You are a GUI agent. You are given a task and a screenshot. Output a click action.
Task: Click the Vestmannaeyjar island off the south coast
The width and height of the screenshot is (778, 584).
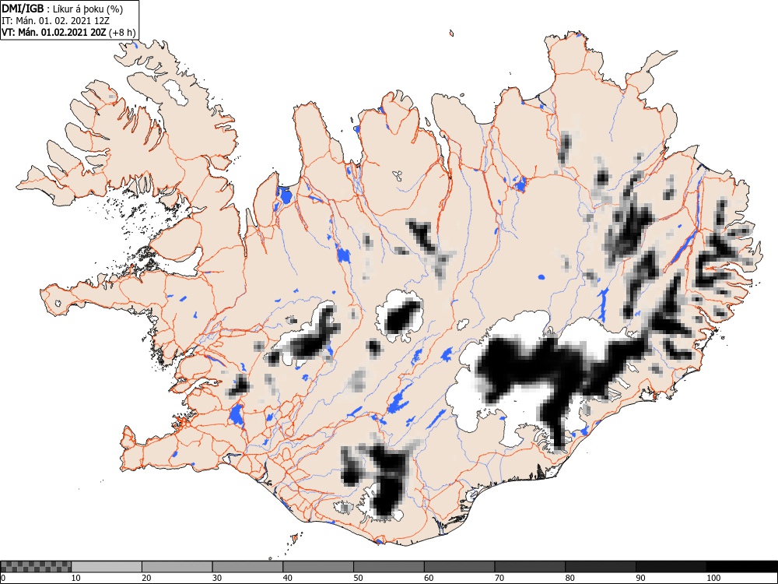coord(295,537)
